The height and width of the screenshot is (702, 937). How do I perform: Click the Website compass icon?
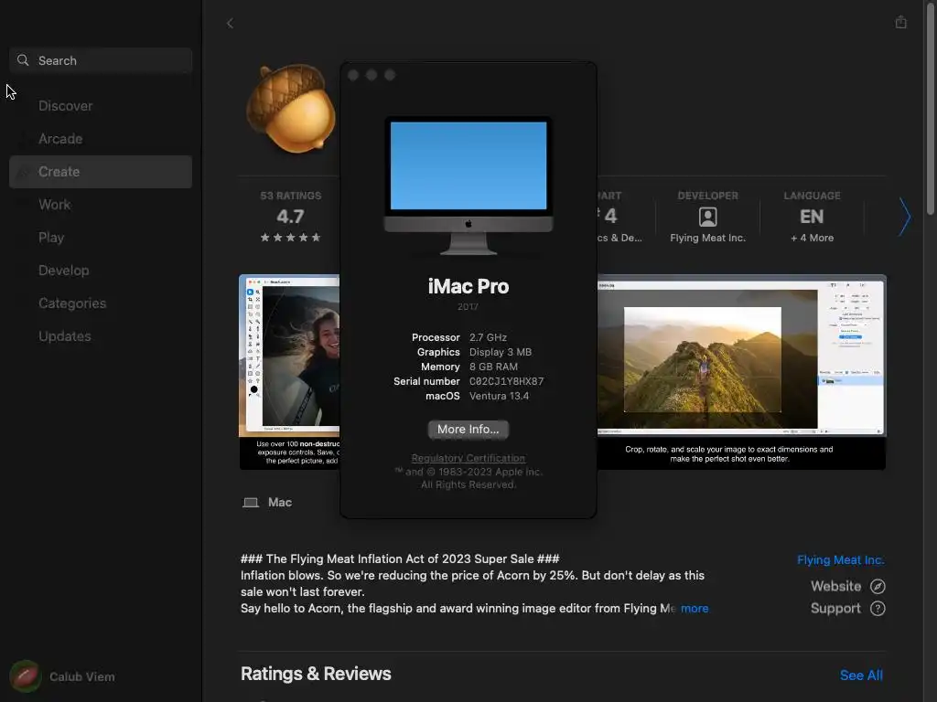pos(878,586)
